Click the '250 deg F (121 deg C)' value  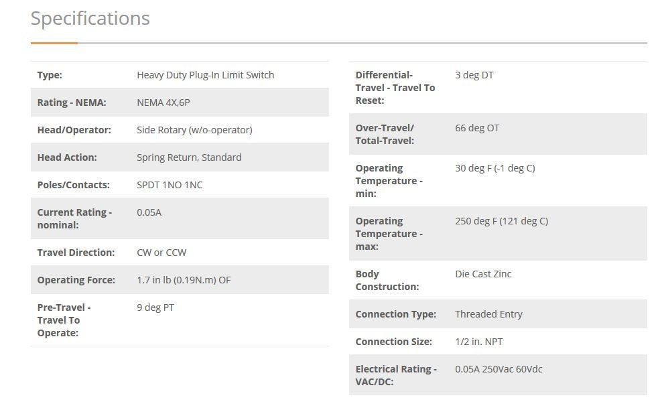[x=501, y=221]
